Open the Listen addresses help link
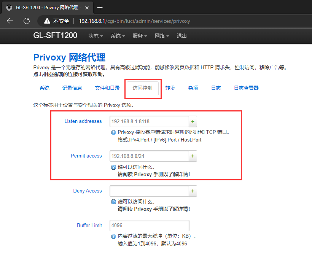This screenshot has width=312, height=253. [83, 121]
